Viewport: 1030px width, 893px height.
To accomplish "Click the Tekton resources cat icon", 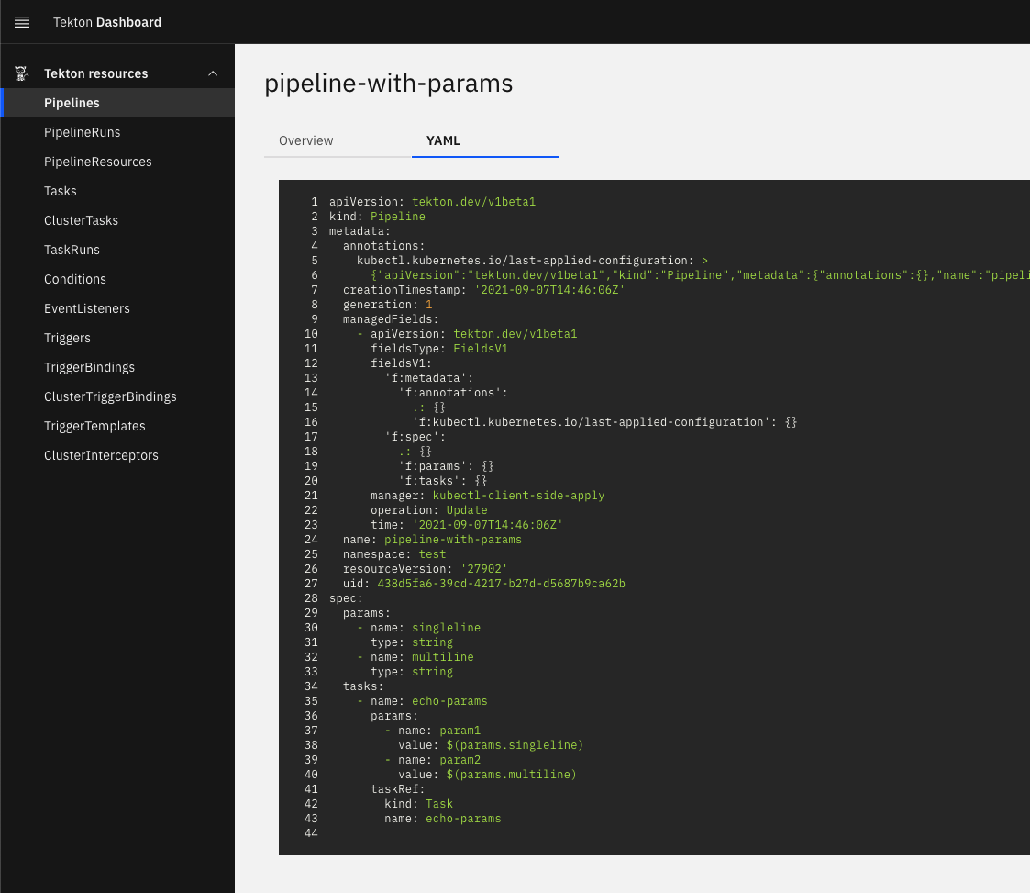I will tap(22, 73).
